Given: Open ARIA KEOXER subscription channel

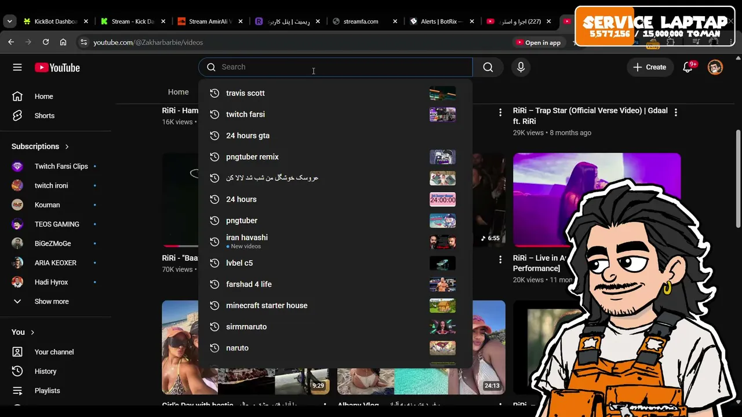Looking at the screenshot, I should click(x=56, y=262).
